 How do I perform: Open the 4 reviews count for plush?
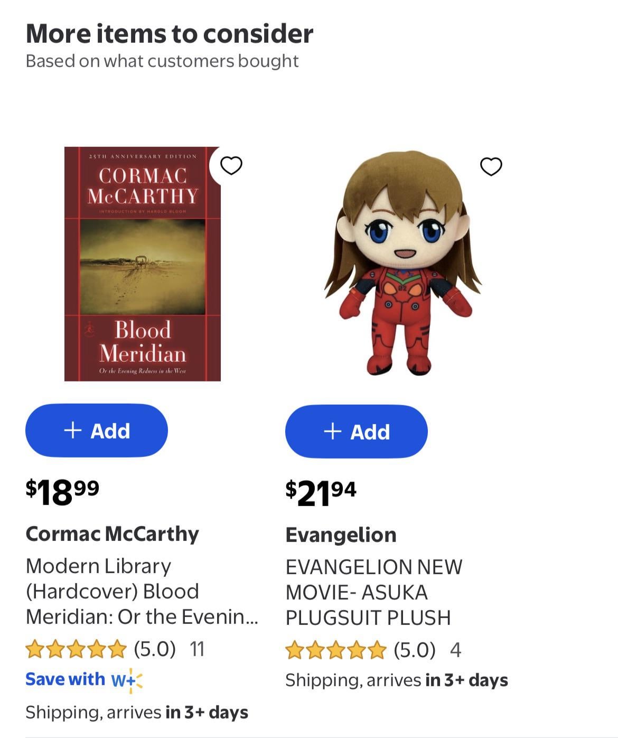[455, 650]
